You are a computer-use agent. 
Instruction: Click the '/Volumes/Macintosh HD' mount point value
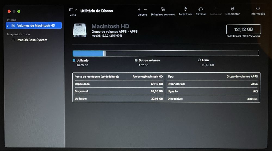coord(148,76)
